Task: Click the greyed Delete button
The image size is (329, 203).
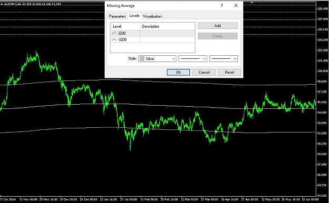Action: [x=217, y=36]
